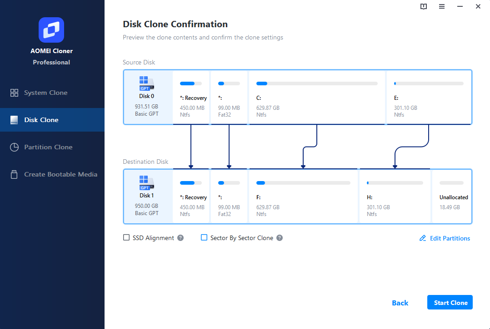The width and height of the screenshot is (490, 329).
Task: Select Disk Clone in the sidebar
Action: click(x=52, y=120)
